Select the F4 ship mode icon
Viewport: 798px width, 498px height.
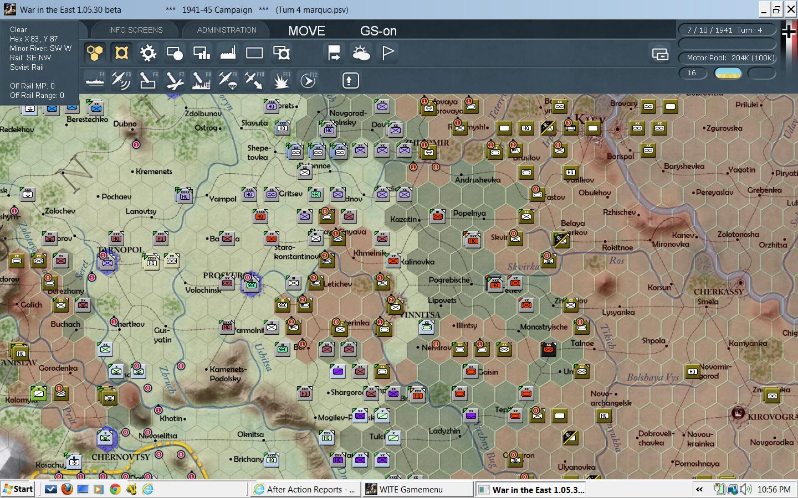pyautogui.click(x=95, y=81)
